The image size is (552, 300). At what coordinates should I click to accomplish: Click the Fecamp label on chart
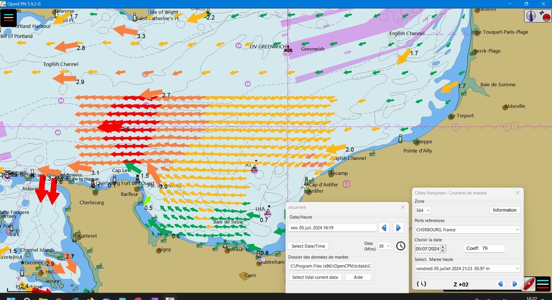(x=340, y=173)
